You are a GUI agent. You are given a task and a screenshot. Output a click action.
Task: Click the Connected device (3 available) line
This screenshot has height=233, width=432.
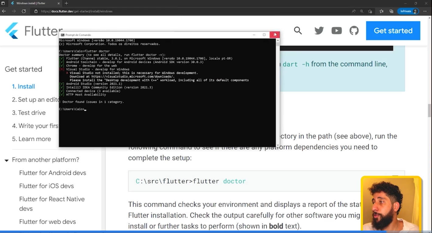(x=90, y=91)
